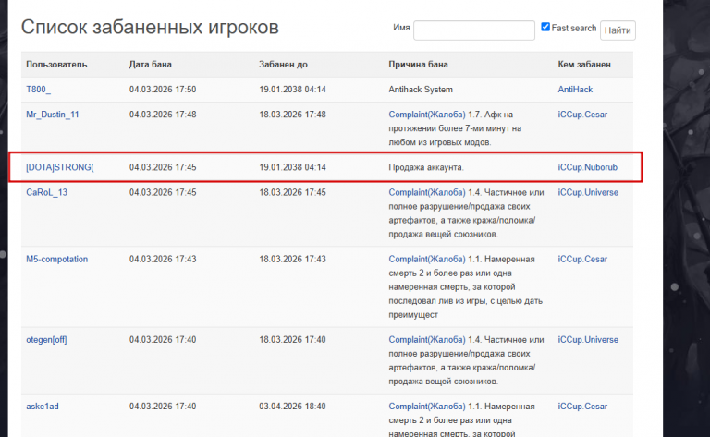
Task: Open iCCup.Universe link in otegen[off] row
Action: (x=588, y=340)
